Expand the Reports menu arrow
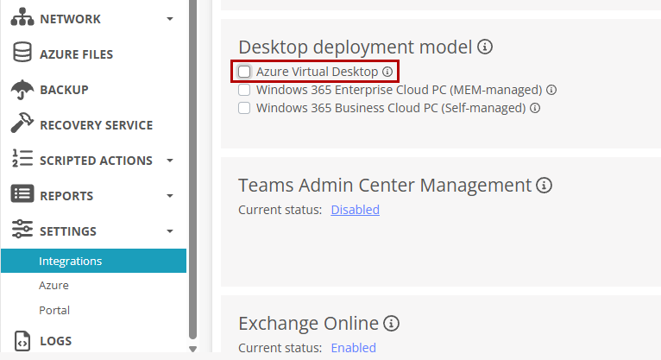The image size is (661, 360). pyautogui.click(x=170, y=196)
